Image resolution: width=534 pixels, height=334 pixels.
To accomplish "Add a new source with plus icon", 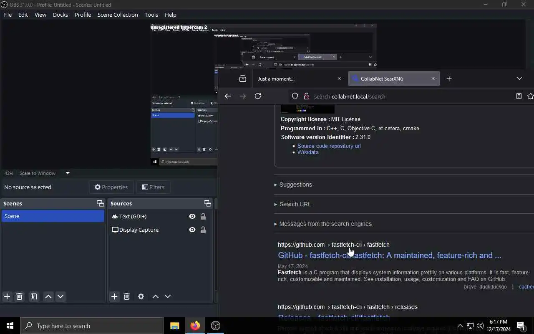I will [x=114, y=296].
